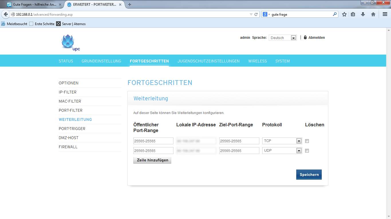Click the Speichern button
The image size is (391, 219).
tap(309, 175)
